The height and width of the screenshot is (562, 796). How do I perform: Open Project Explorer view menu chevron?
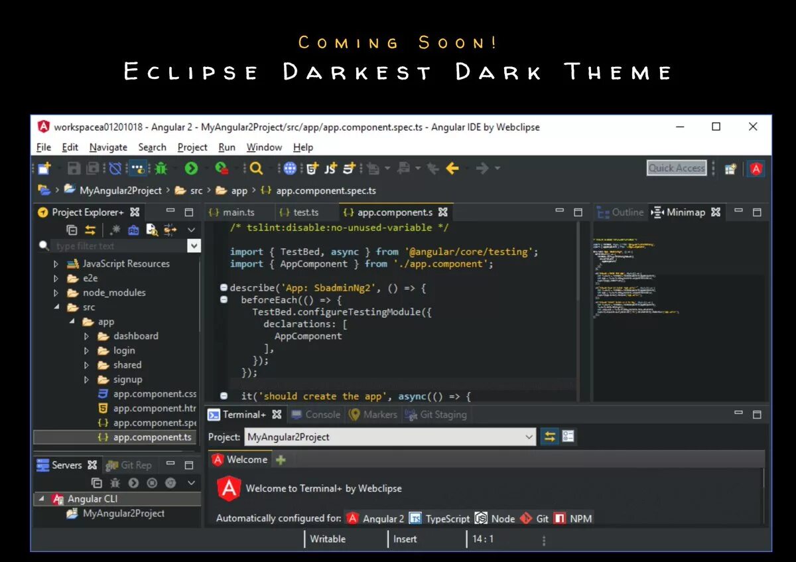pyautogui.click(x=191, y=230)
